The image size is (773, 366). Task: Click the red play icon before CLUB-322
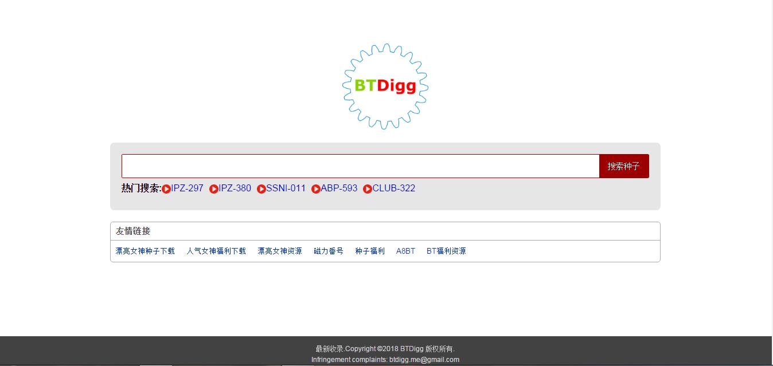368,189
